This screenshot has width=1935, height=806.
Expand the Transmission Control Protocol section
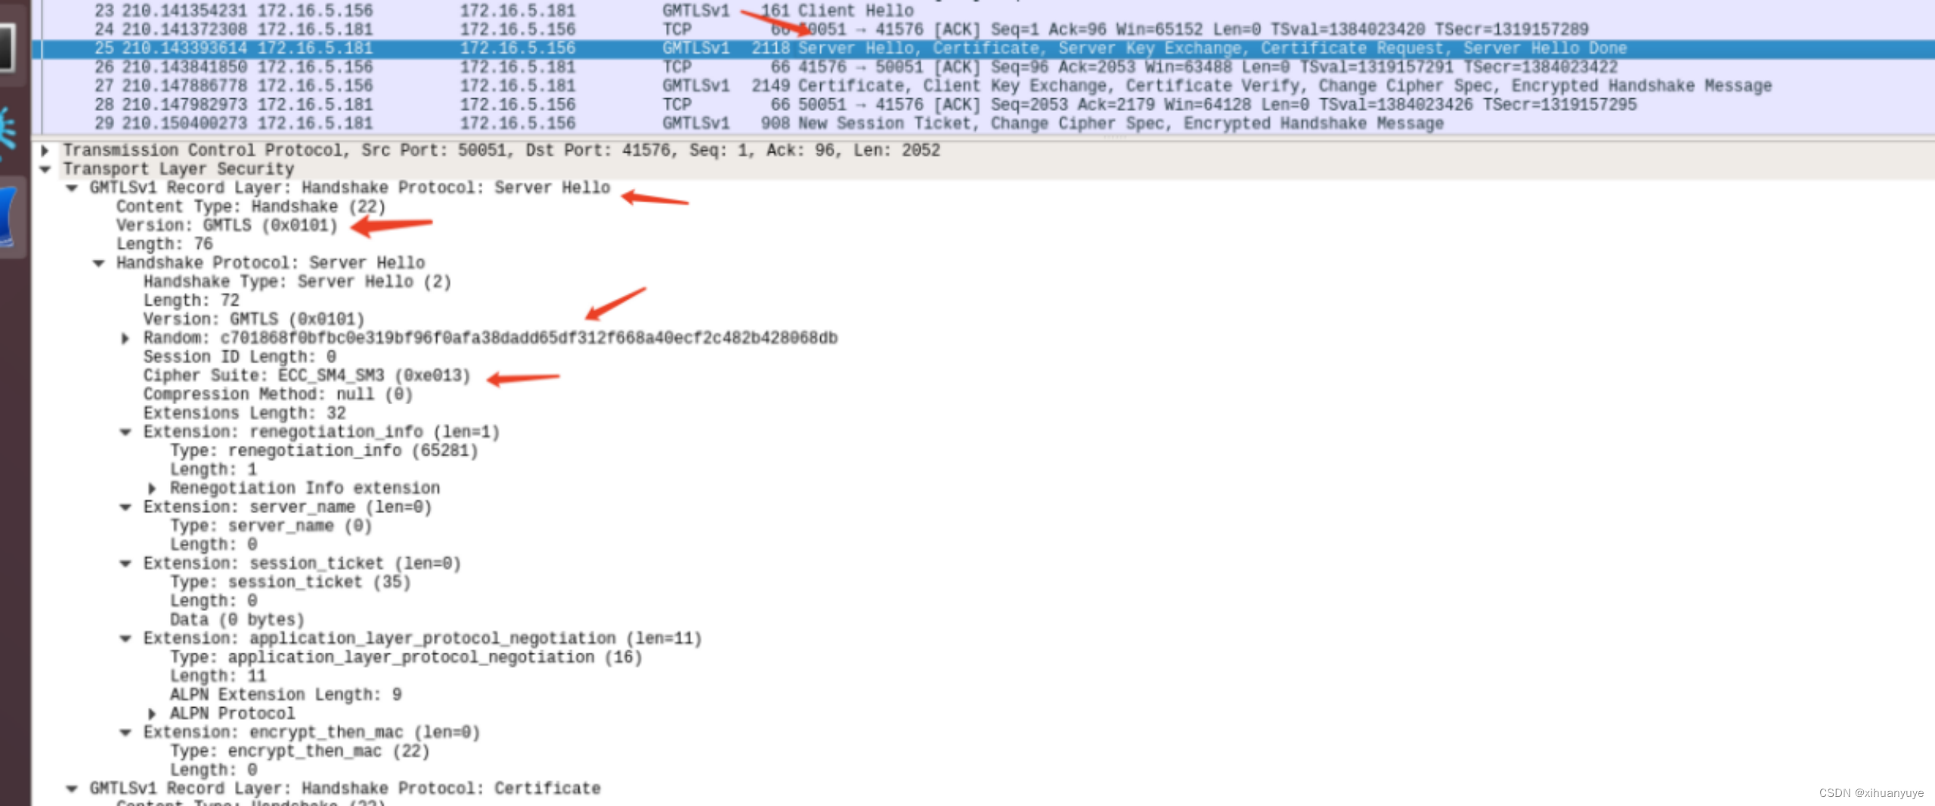coord(45,150)
